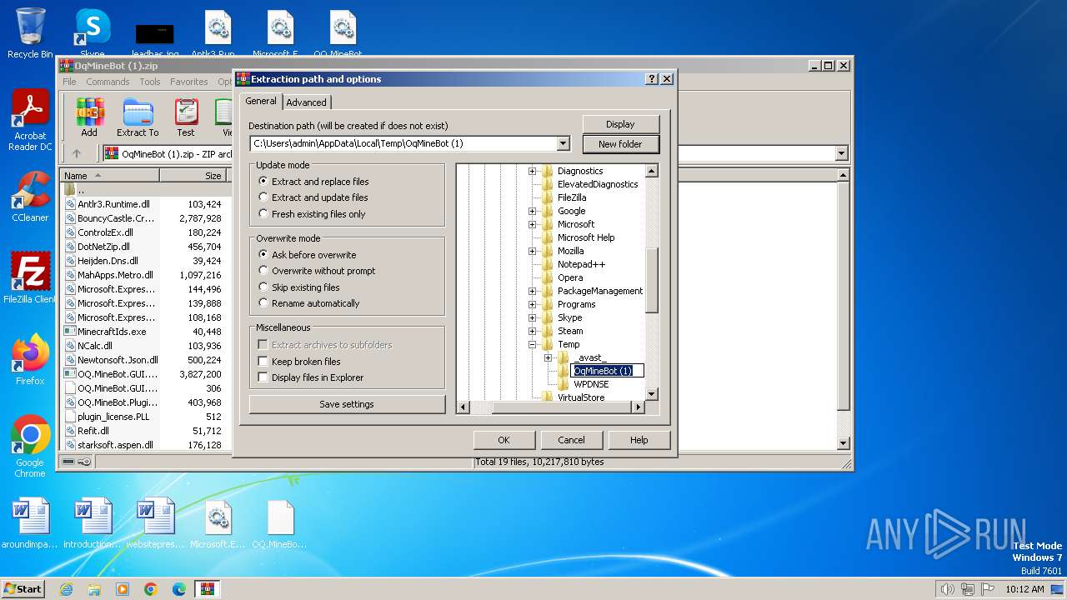The image size is (1067, 600).
Task: Click the Save settings button
Action: [x=347, y=404]
